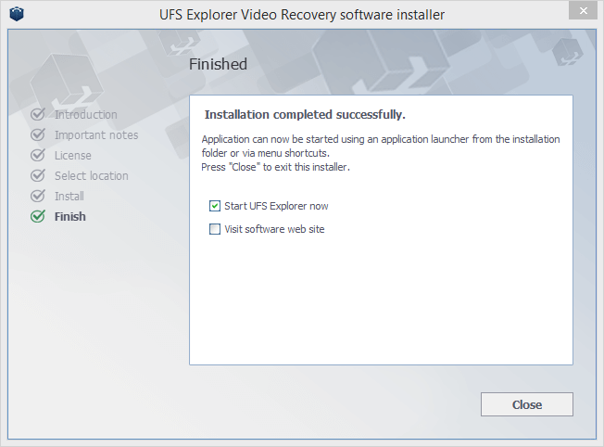Select the Finish step label
604x447 pixels.
(70, 216)
